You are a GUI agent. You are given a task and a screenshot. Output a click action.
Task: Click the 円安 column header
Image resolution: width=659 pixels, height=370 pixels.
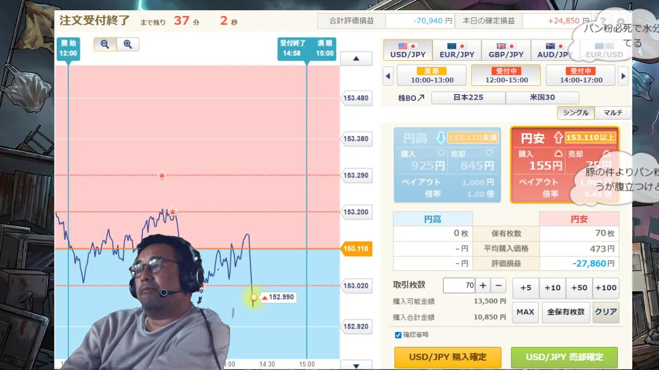tap(579, 219)
